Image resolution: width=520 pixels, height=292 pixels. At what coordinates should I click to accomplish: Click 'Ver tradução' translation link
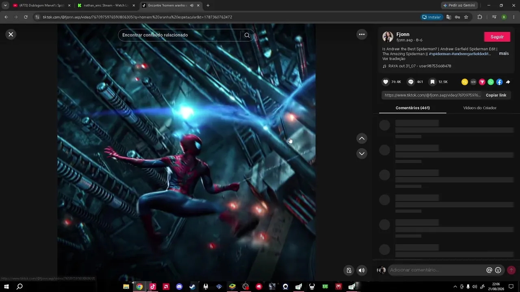(x=394, y=59)
